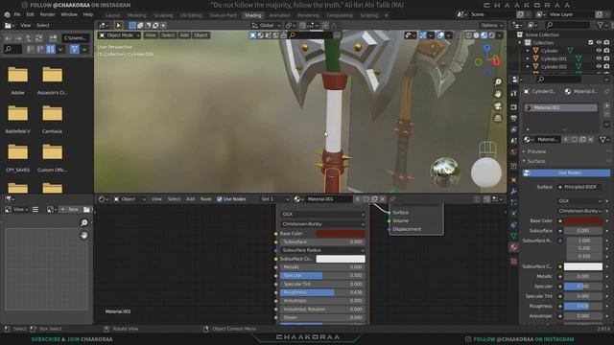This screenshot has height=345, width=614.
Task: Open Global transform orientation dropdown
Action: [x=267, y=26]
